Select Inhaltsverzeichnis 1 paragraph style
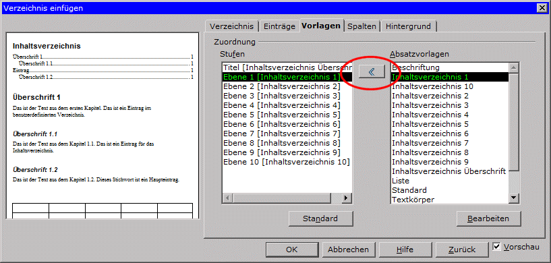551x263 pixels. pyautogui.click(x=450, y=77)
